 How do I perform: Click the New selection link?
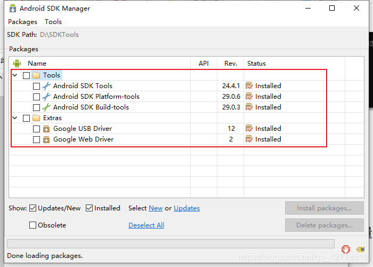(x=156, y=208)
